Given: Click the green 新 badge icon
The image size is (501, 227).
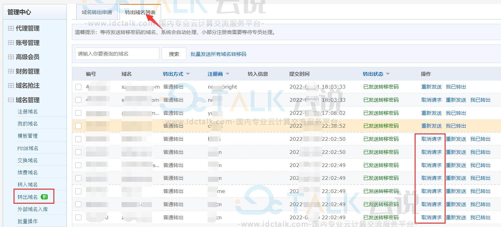Looking at the screenshot, I should coord(44,197).
